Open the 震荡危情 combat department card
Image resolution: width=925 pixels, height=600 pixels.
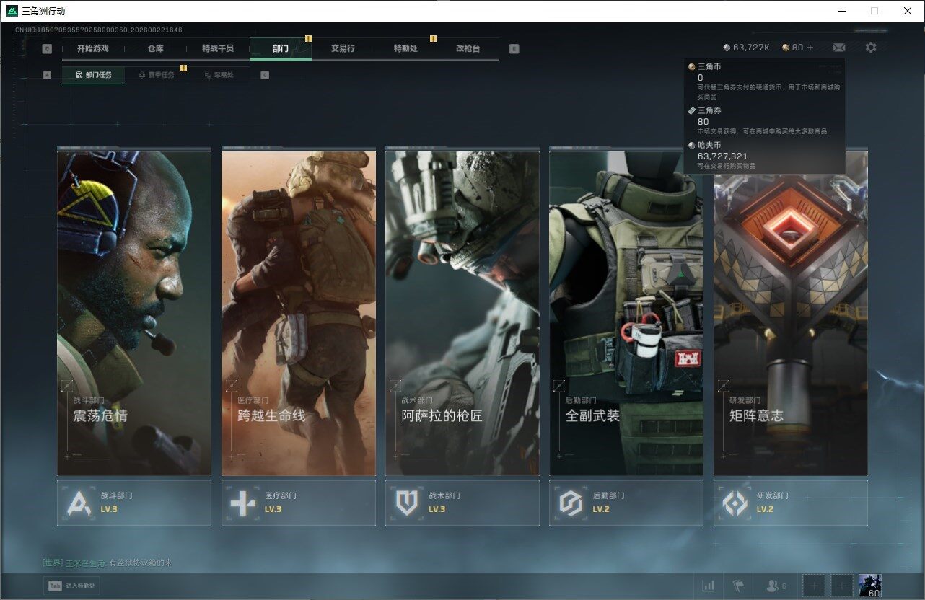(134, 312)
